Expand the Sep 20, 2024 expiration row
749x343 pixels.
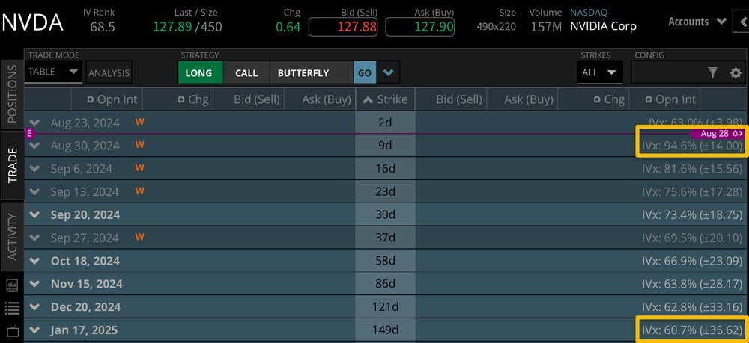click(34, 214)
